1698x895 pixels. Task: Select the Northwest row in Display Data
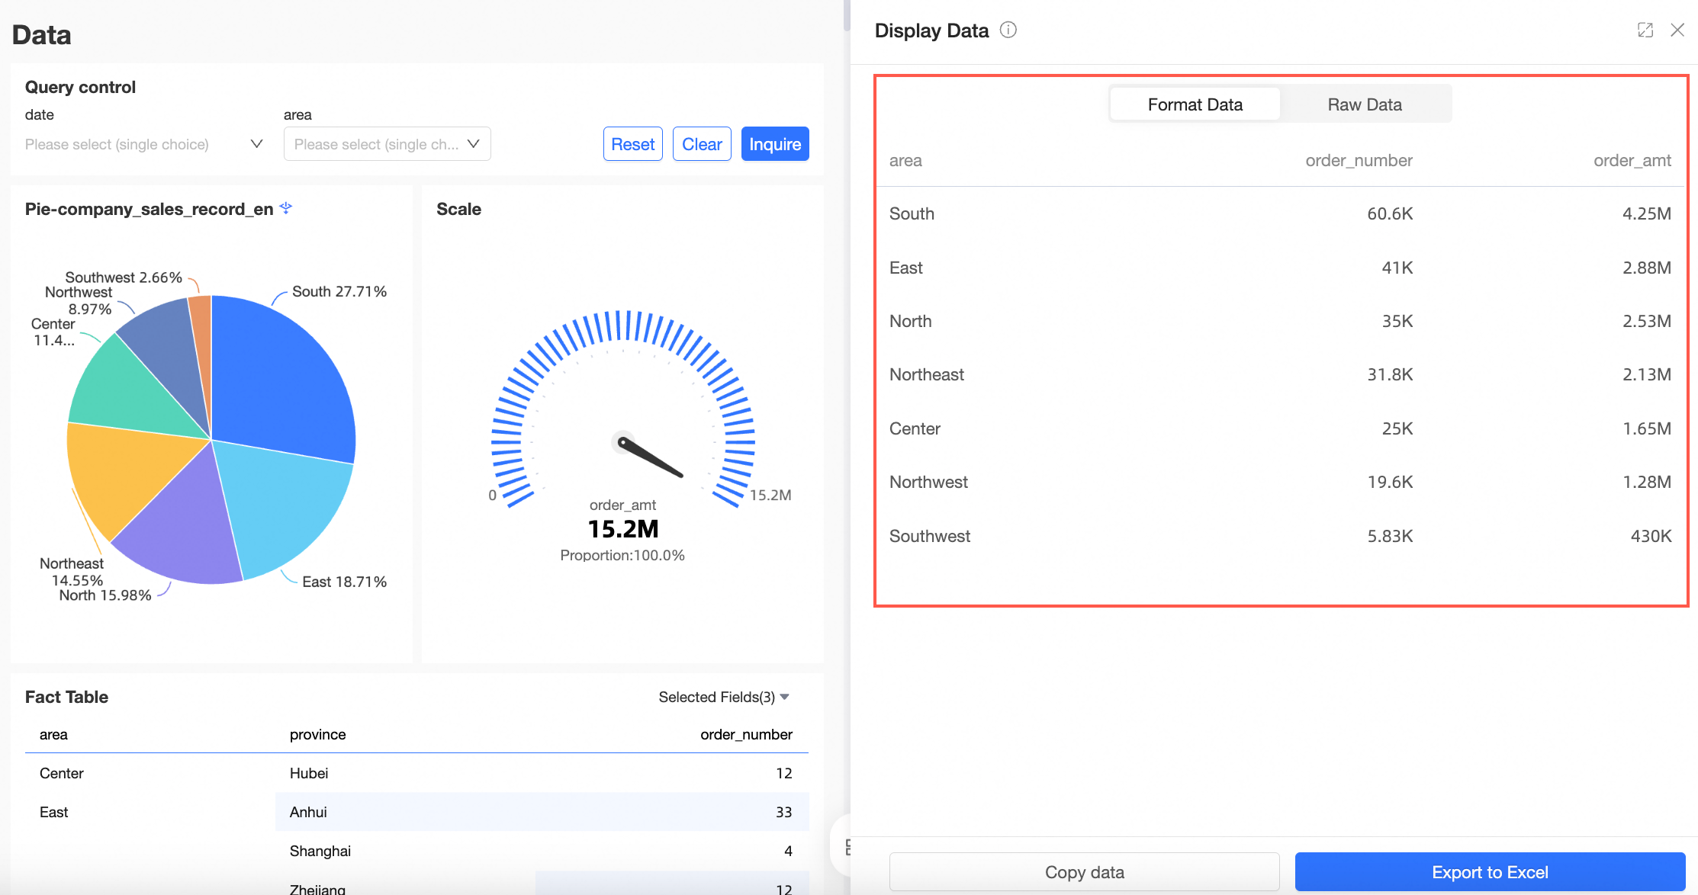coord(1280,482)
